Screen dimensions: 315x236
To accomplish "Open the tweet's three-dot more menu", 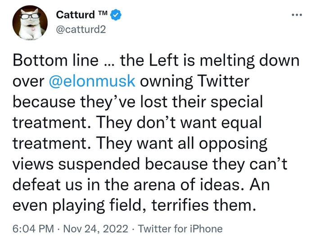I will (296, 14).
